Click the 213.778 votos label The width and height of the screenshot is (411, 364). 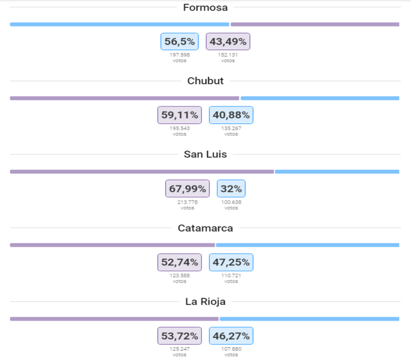point(187,205)
